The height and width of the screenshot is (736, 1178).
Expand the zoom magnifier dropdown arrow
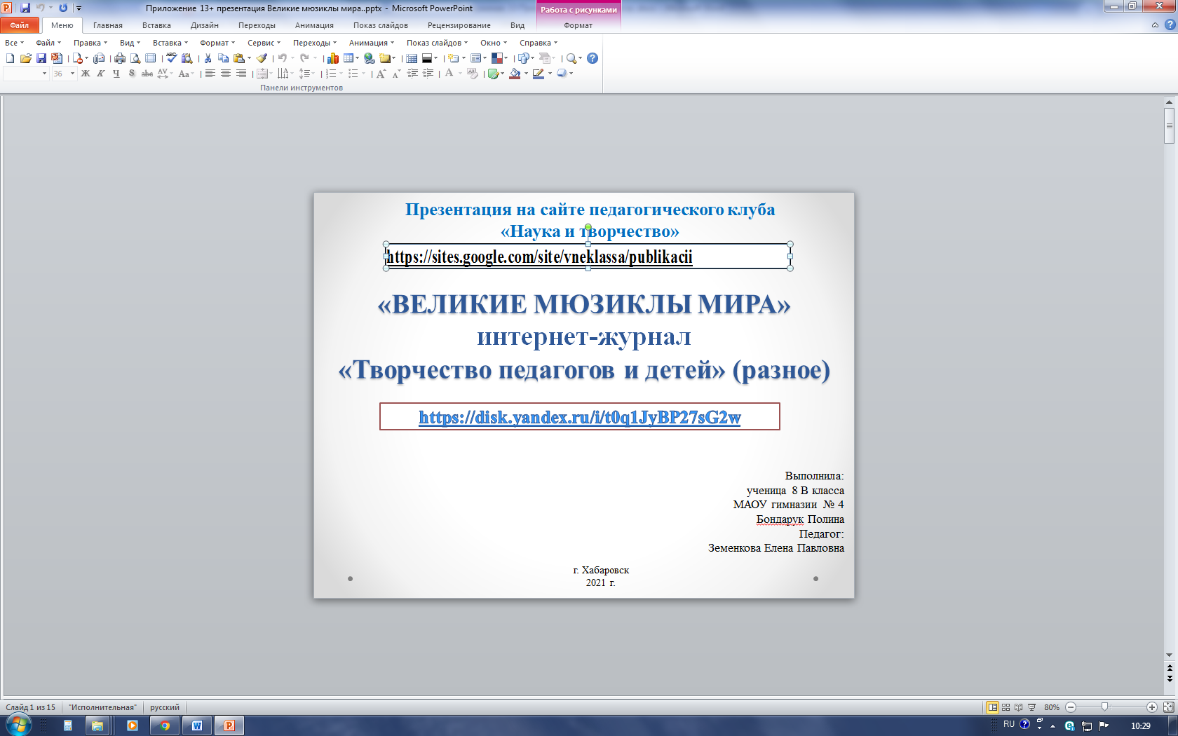coord(581,58)
